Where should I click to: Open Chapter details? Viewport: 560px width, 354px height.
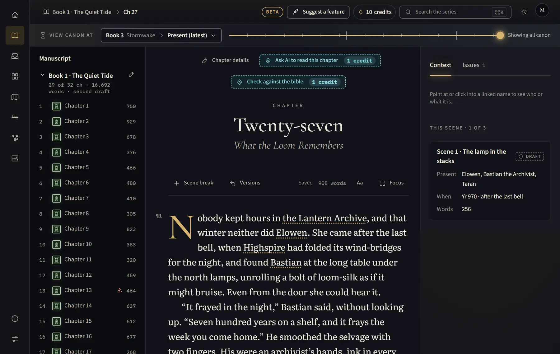click(x=225, y=60)
